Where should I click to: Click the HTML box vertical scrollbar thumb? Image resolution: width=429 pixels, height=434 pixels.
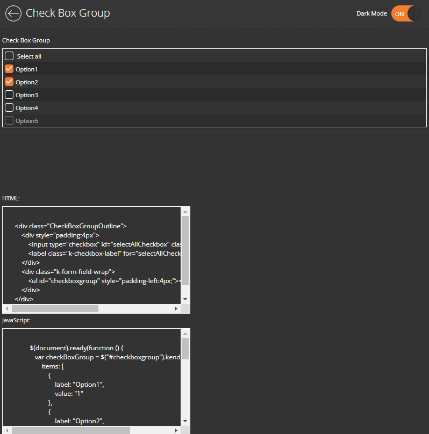click(185, 250)
